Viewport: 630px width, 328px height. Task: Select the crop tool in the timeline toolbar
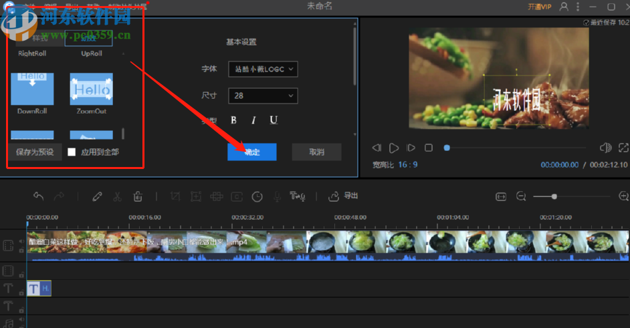175,196
